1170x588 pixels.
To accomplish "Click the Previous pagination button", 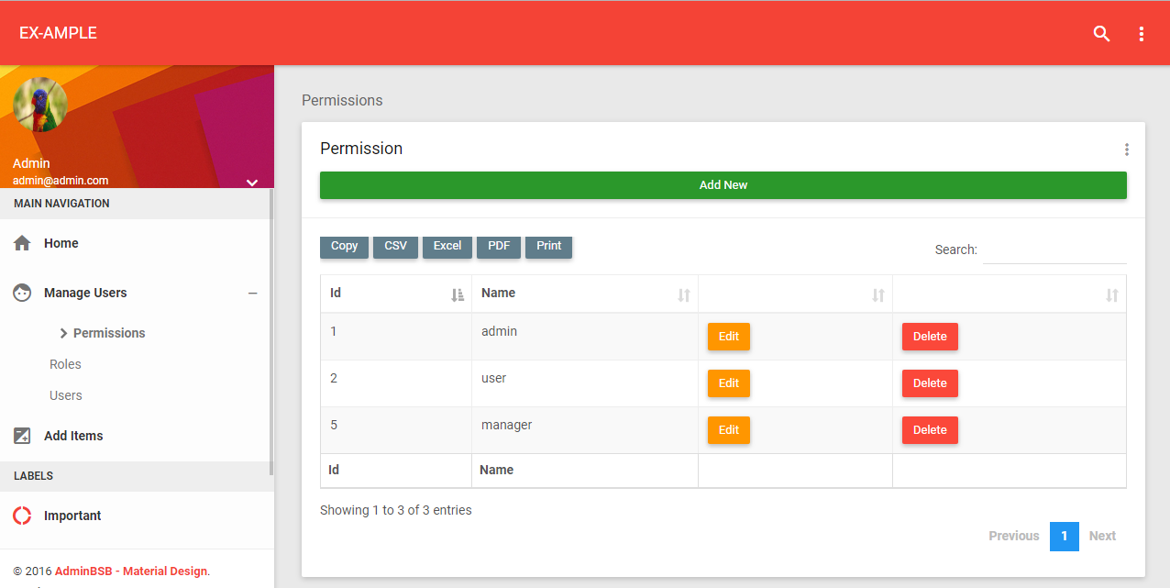I will point(1014,537).
